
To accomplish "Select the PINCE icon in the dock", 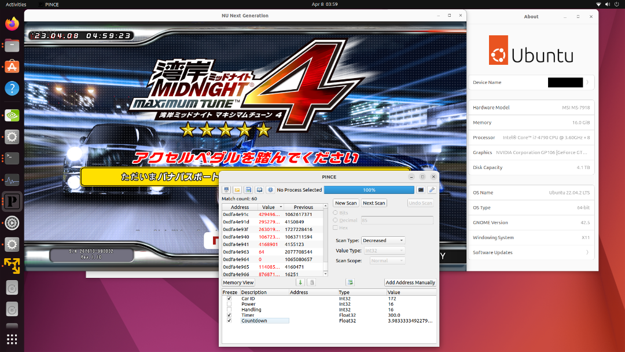I will click(x=12, y=201).
